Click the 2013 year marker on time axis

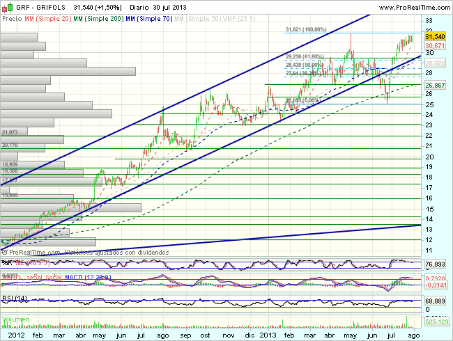pos(268,334)
